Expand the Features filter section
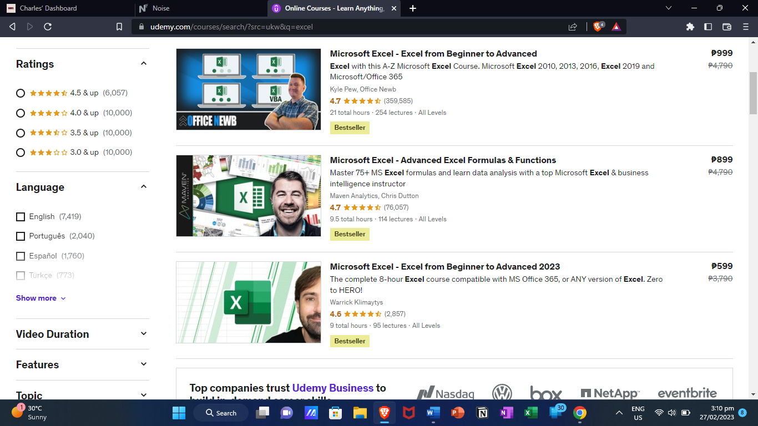The height and width of the screenshot is (426, 758). click(144, 364)
